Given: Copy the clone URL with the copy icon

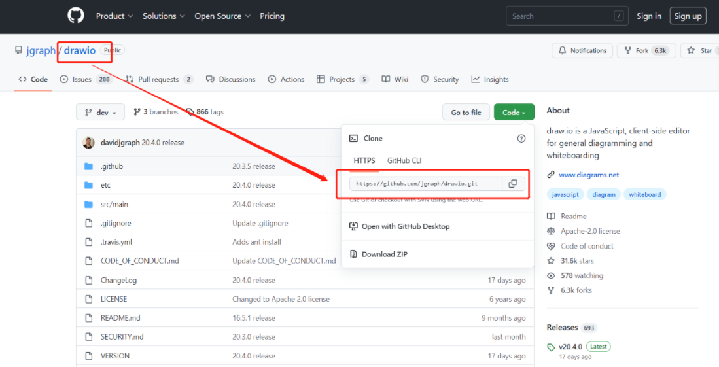Looking at the screenshot, I should click(x=513, y=183).
